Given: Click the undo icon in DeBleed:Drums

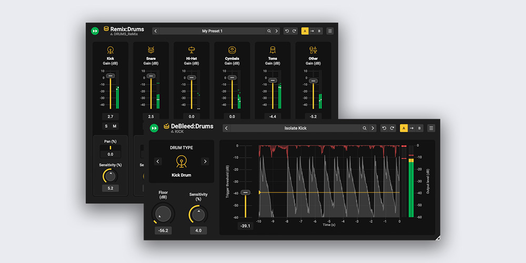Looking at the screenshot, I should point(384,128).
